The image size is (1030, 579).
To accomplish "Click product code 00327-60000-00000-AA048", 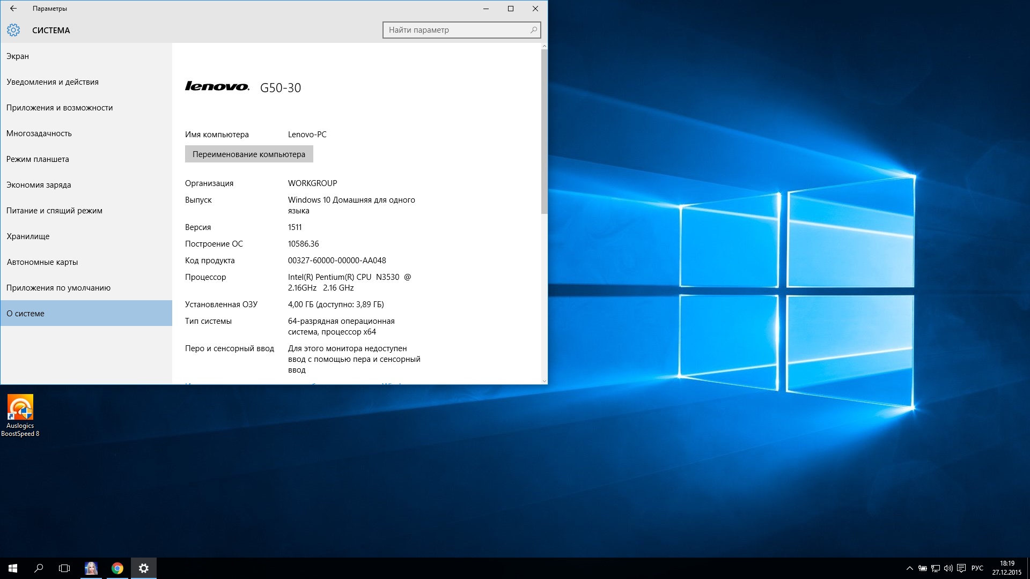I will pyautogui.click(x=337, y=261).
